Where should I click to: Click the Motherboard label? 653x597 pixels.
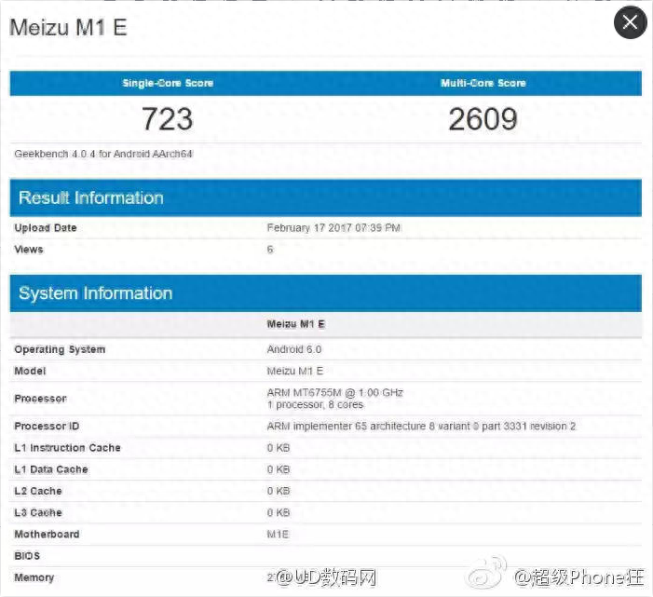[47, 535]
